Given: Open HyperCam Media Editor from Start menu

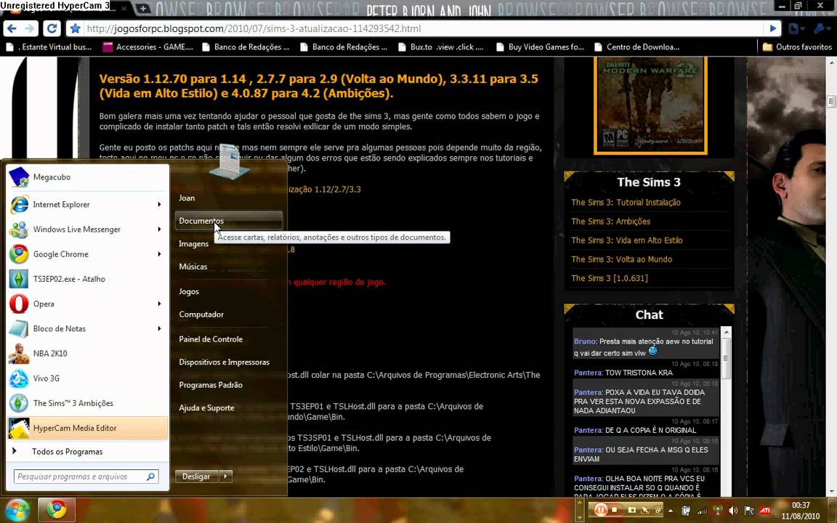Looking at the screenshot, I should coord(87,428).
